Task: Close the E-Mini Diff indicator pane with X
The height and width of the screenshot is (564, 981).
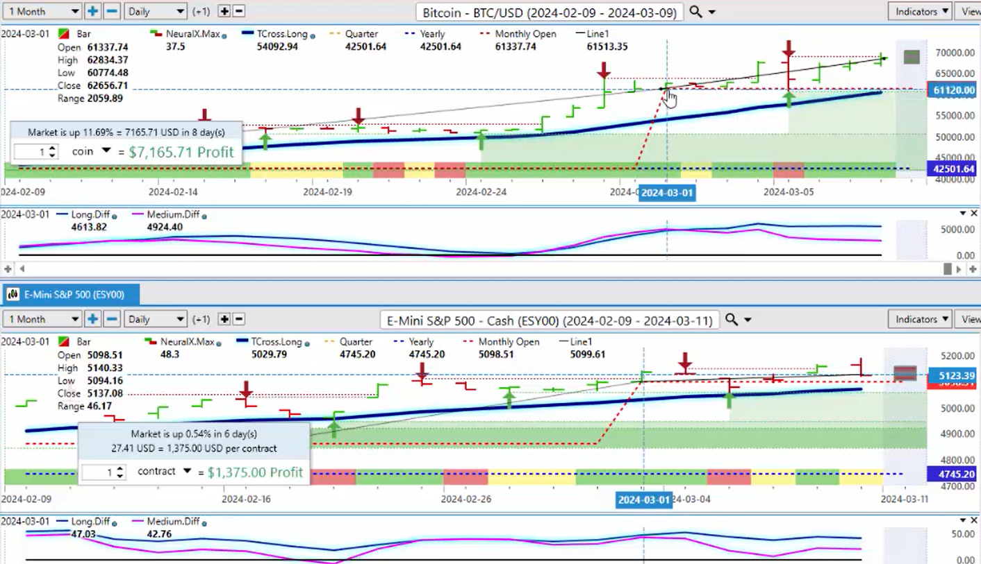Action: click(x=973, y=520)
